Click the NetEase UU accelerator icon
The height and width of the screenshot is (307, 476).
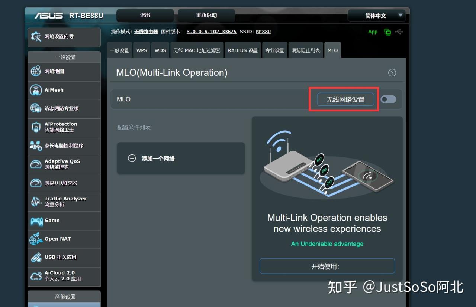click(36, 183)
